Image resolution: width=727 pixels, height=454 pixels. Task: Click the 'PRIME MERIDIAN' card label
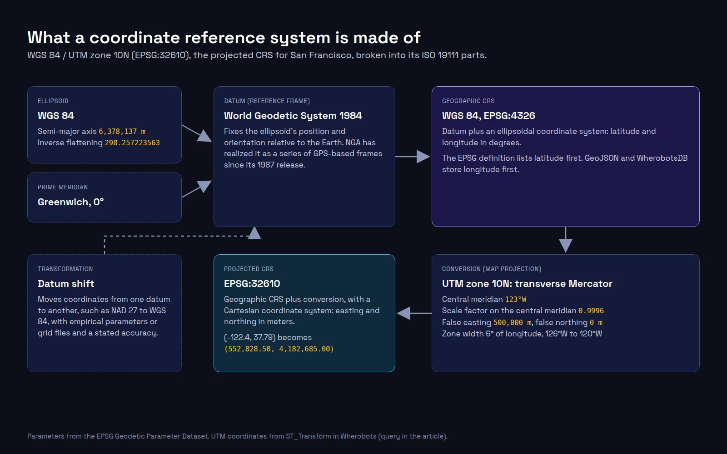click(63, 187)
